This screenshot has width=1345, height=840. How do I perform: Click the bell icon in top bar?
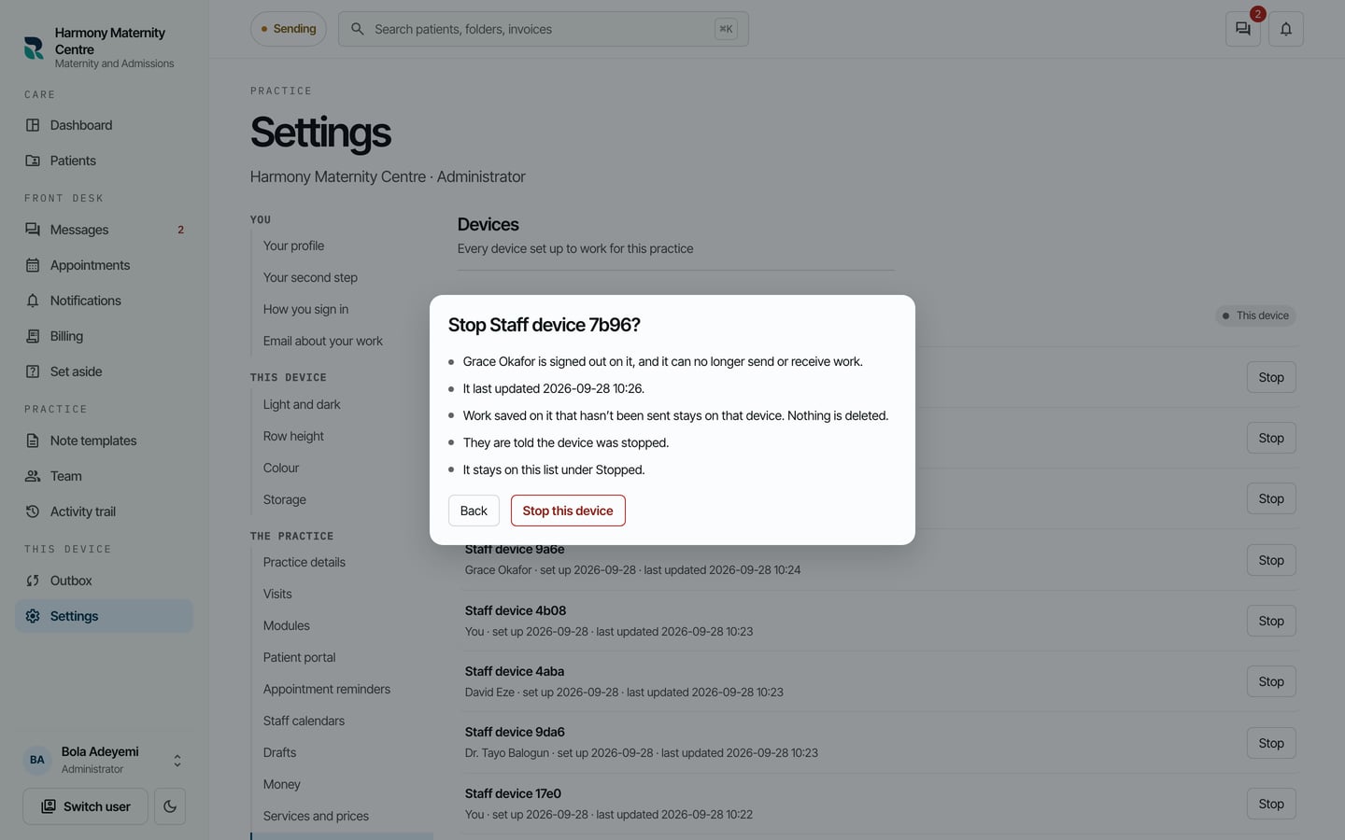point(1286,29)
